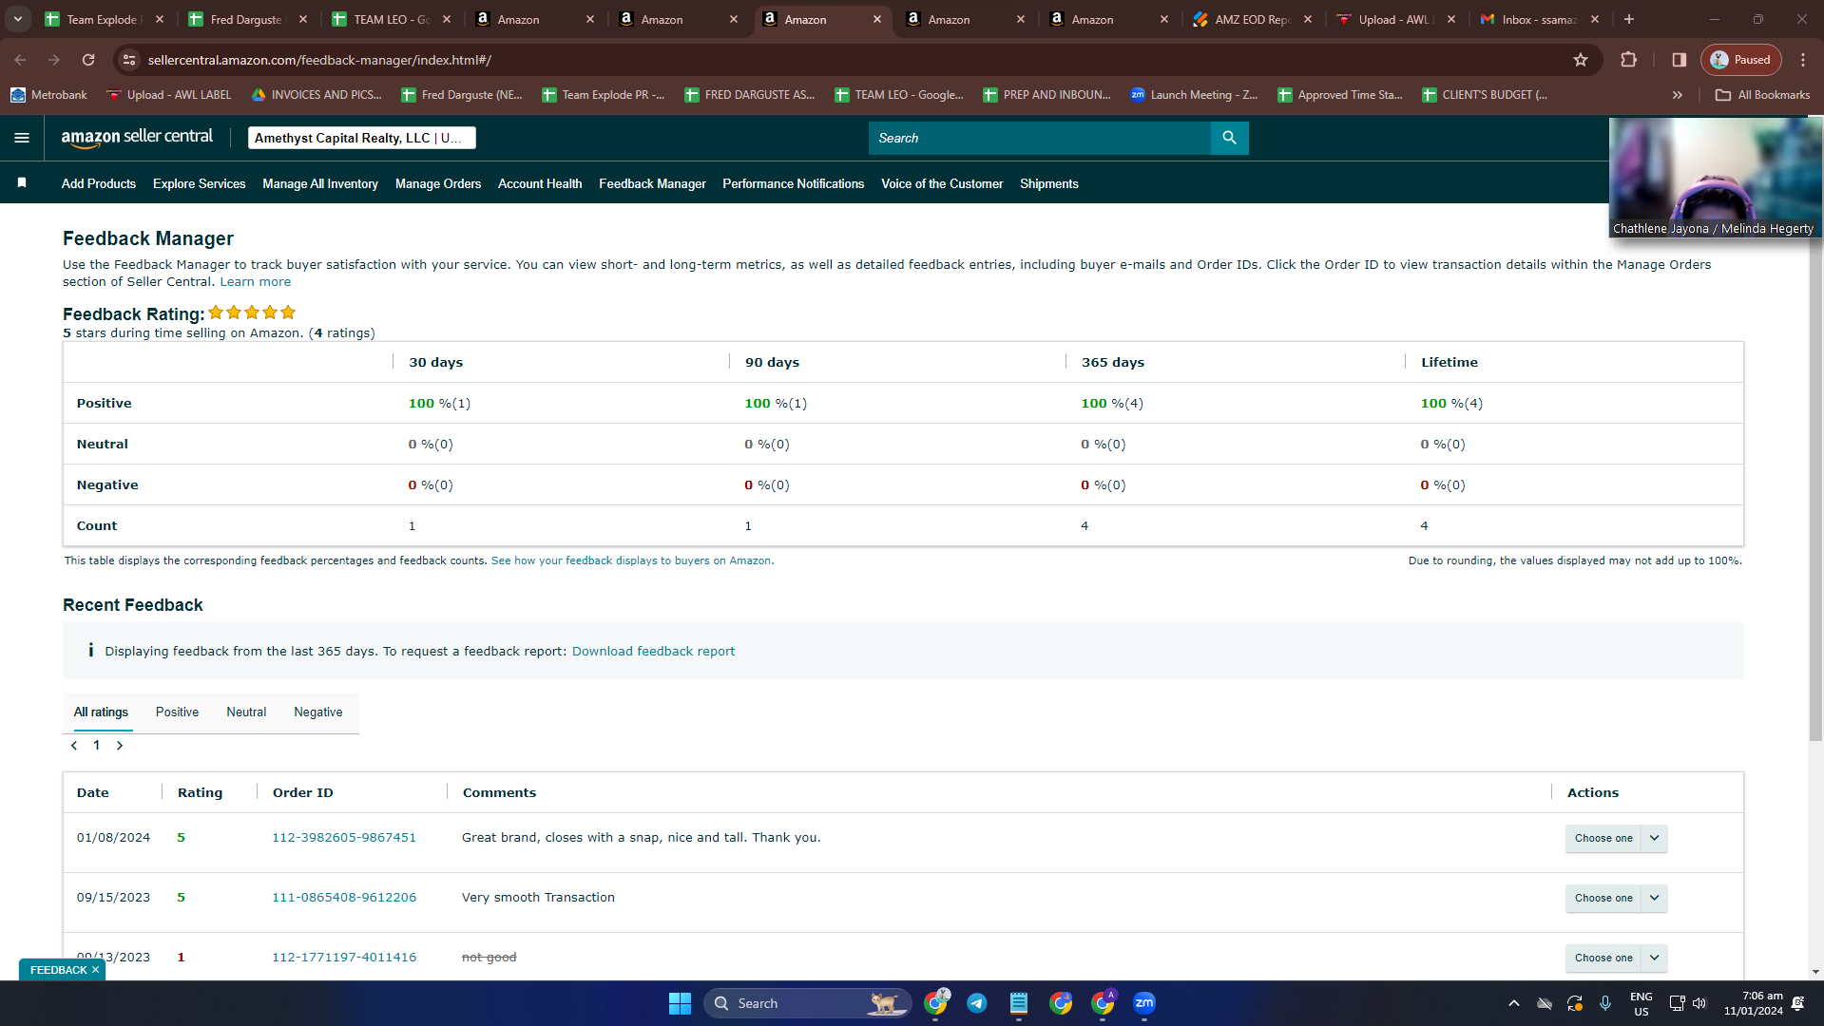
Task: Open the Chrome extensions puzzle icon
Action: click(1628, 60)
